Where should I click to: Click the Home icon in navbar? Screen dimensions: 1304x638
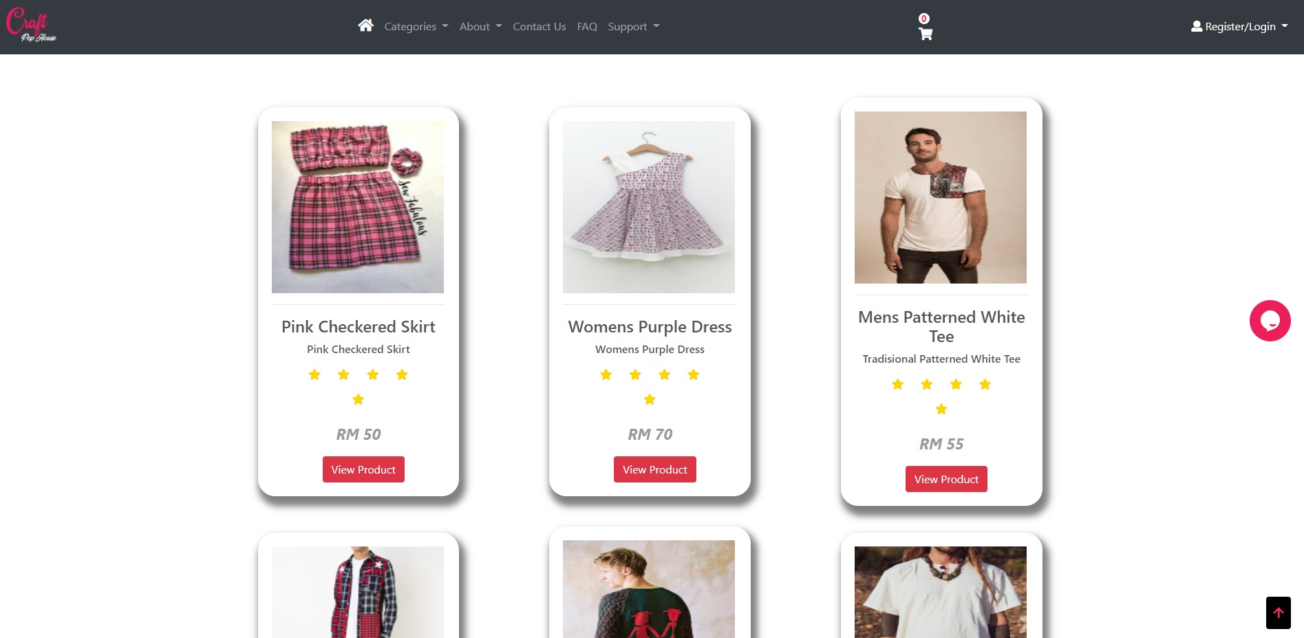(365, 25)
